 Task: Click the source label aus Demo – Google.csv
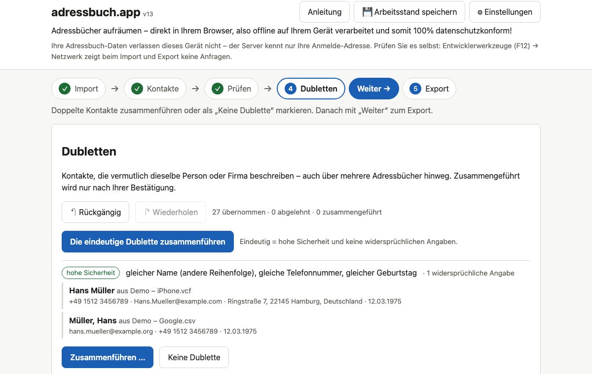click(157, 321)
